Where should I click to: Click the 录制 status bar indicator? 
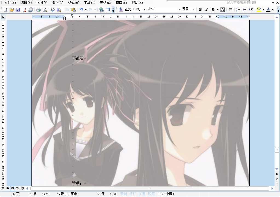tap(123, 194)
